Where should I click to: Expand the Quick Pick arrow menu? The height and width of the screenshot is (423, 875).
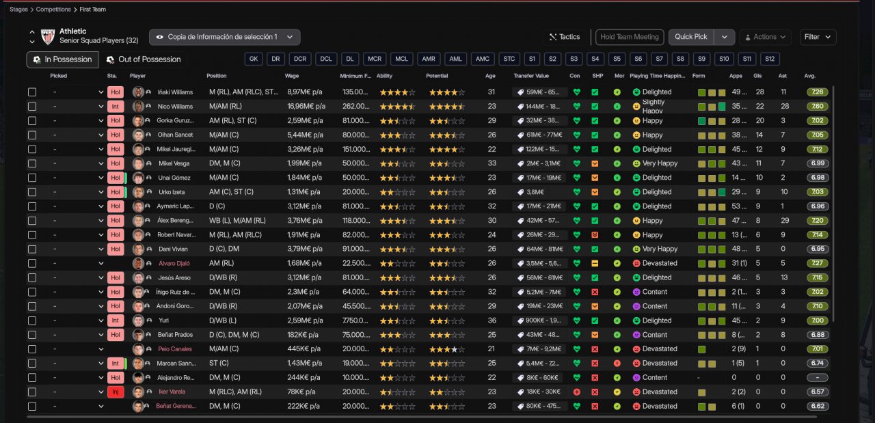[725, 37]
